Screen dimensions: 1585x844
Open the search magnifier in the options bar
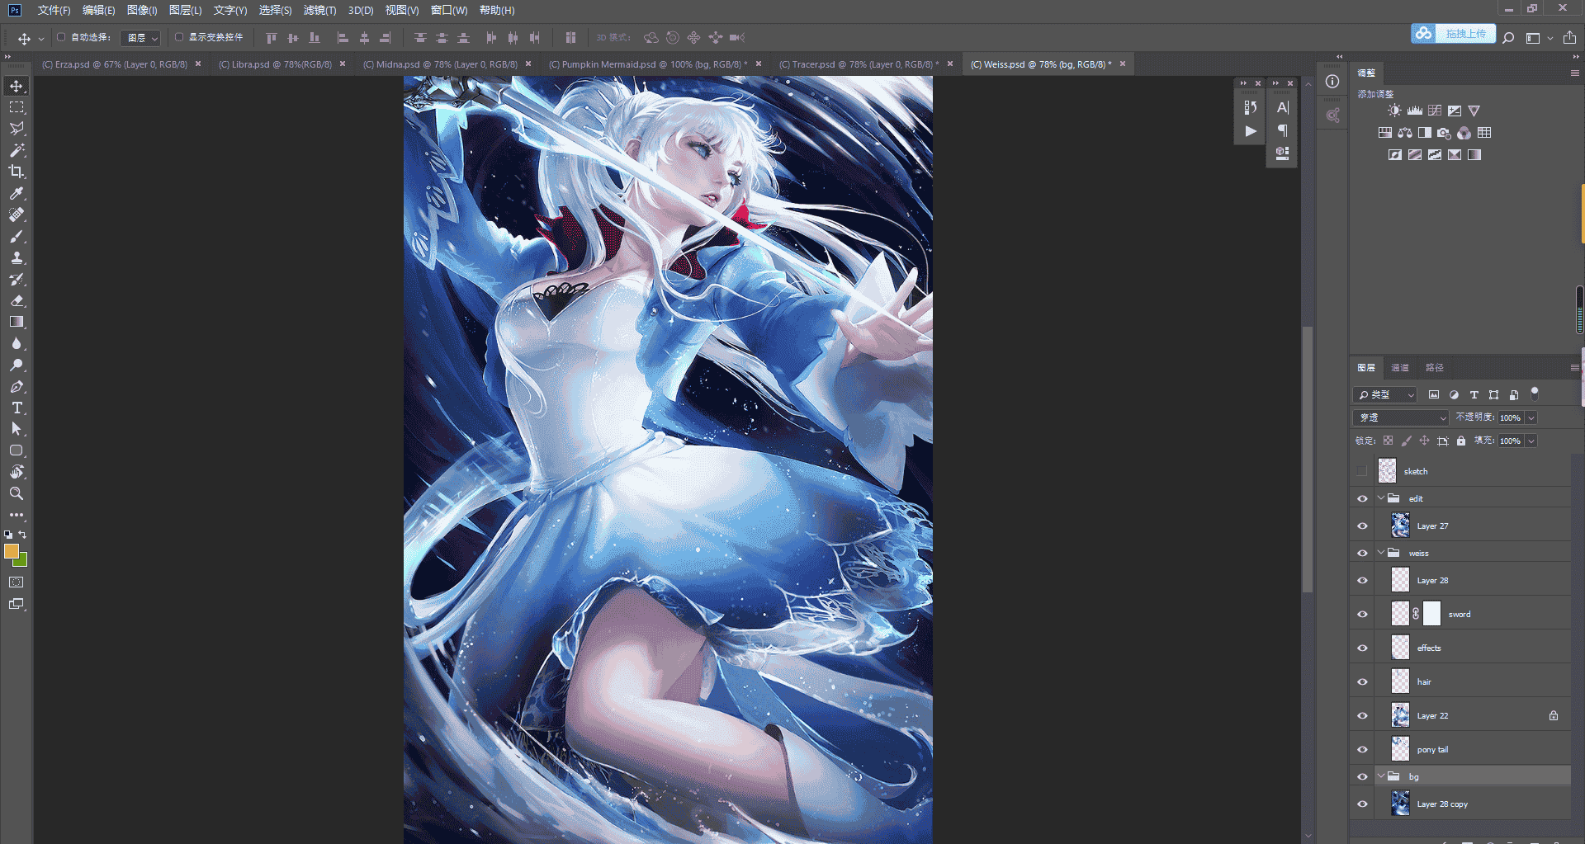coord(1508,37)
